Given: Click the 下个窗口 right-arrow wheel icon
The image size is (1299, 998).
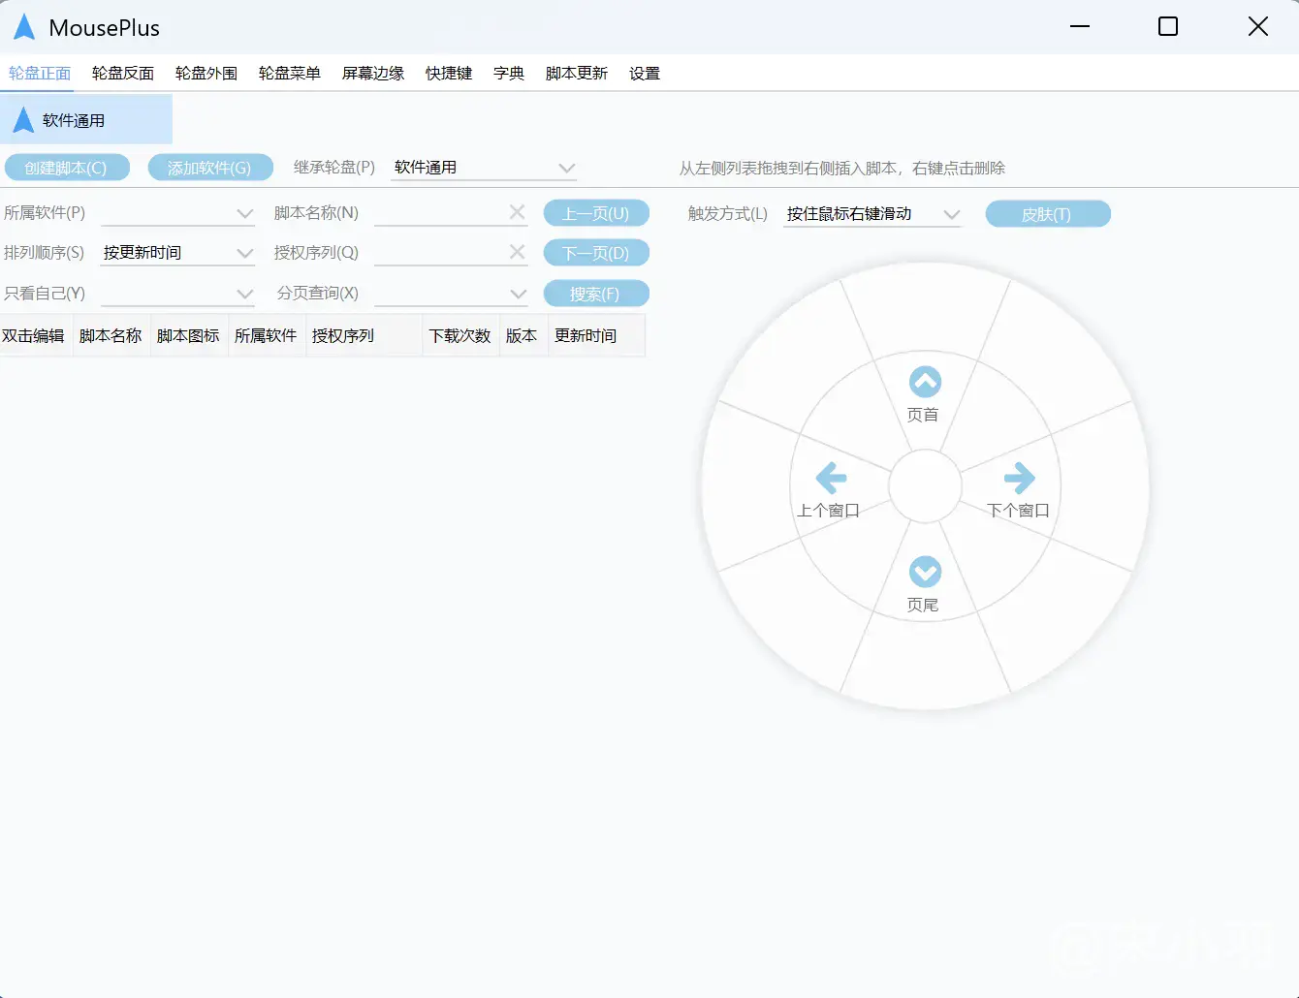Looking at the screenshot, I should click(x=1019, y=478).
